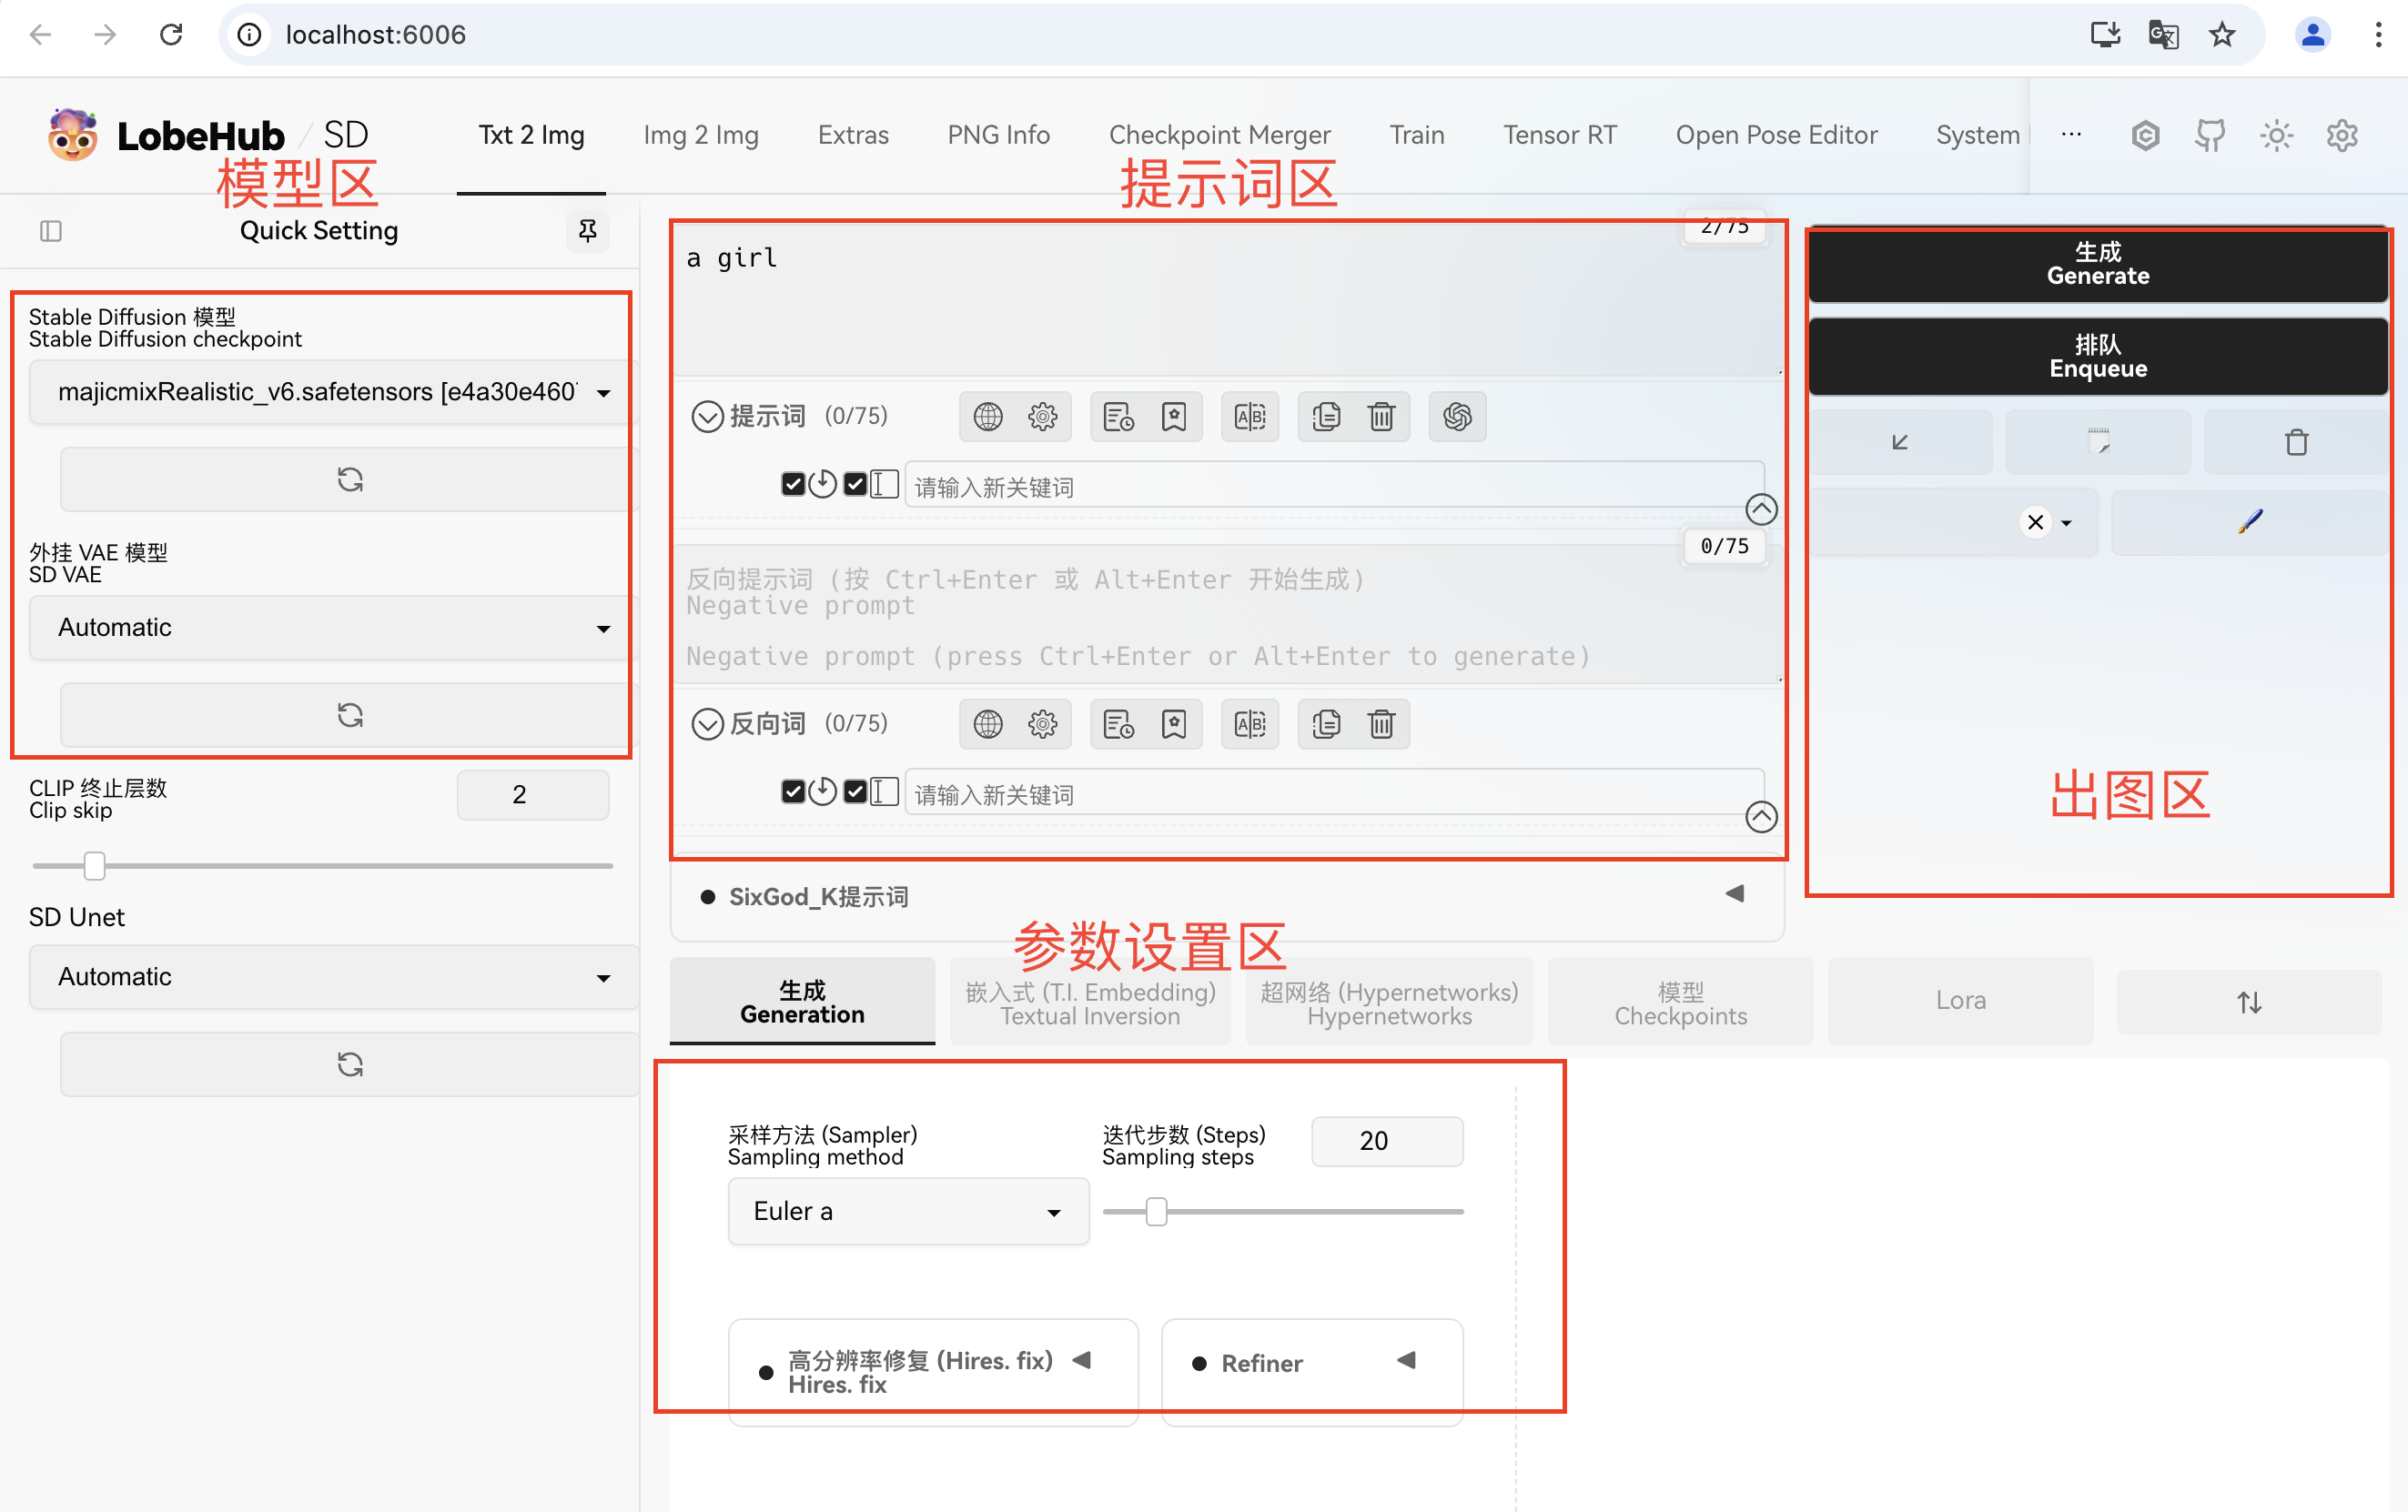This screenshot has width=2408, height=1512.
Task: Click trash icon in 反向词 toolbar
Action: click(1381, 723)
